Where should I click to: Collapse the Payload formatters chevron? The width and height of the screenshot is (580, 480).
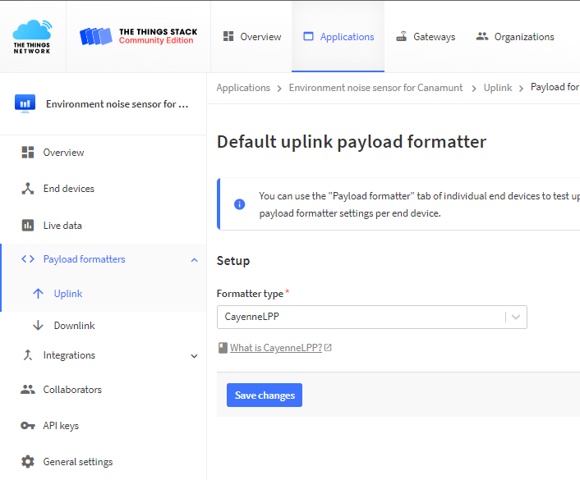194,260
